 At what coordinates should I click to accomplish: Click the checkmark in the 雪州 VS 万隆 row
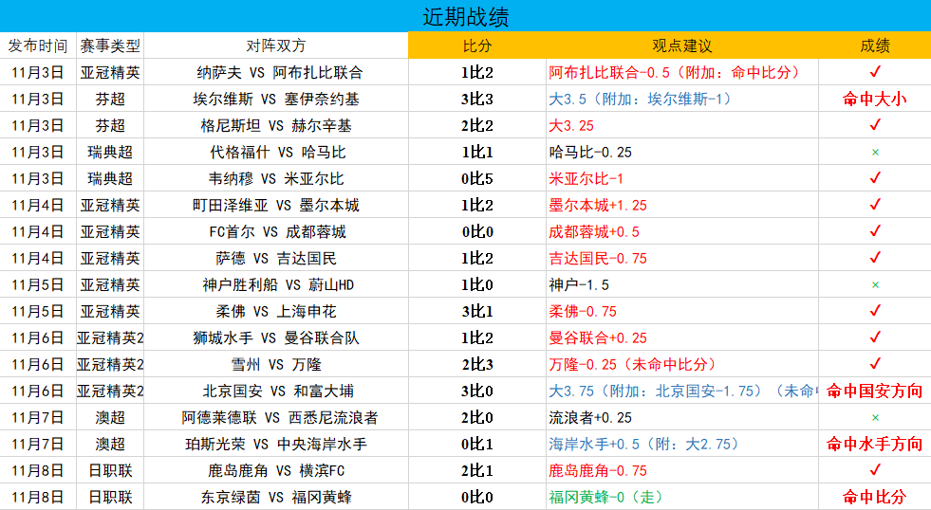pos(875,364)
